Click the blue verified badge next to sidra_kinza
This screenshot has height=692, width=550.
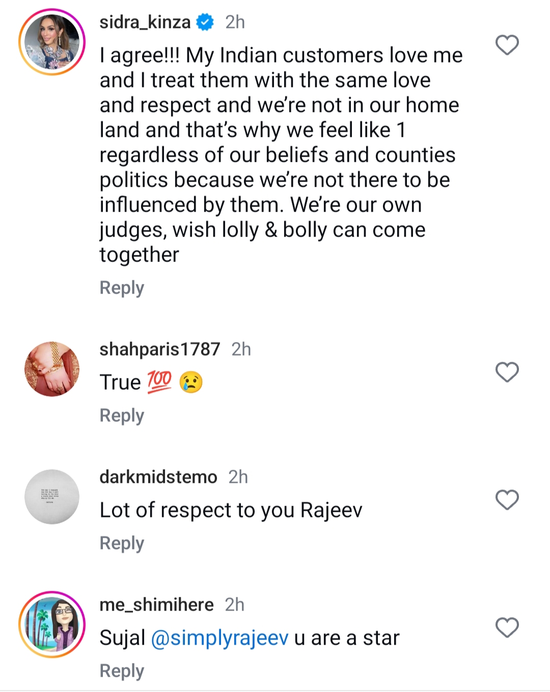(204, 22)
